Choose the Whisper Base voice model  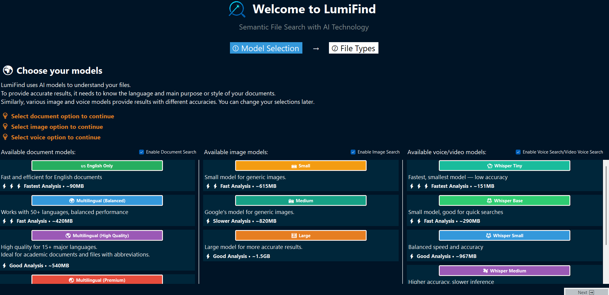click(x=504, y=200)
